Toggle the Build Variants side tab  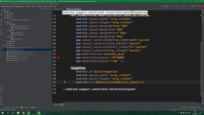pyautogui.click(x=1, y=100)
